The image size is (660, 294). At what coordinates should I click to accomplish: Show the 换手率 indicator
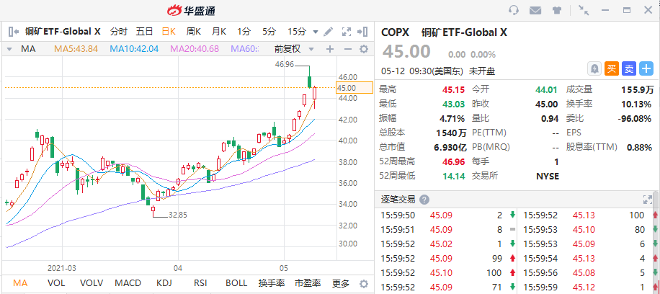click(272, 283)
